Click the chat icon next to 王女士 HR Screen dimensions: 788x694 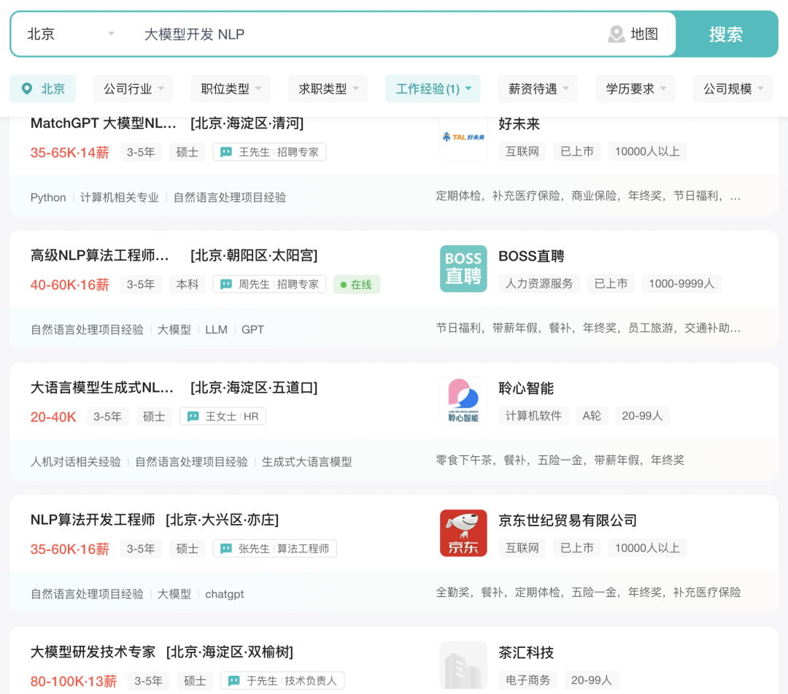(x=193, y=416)
